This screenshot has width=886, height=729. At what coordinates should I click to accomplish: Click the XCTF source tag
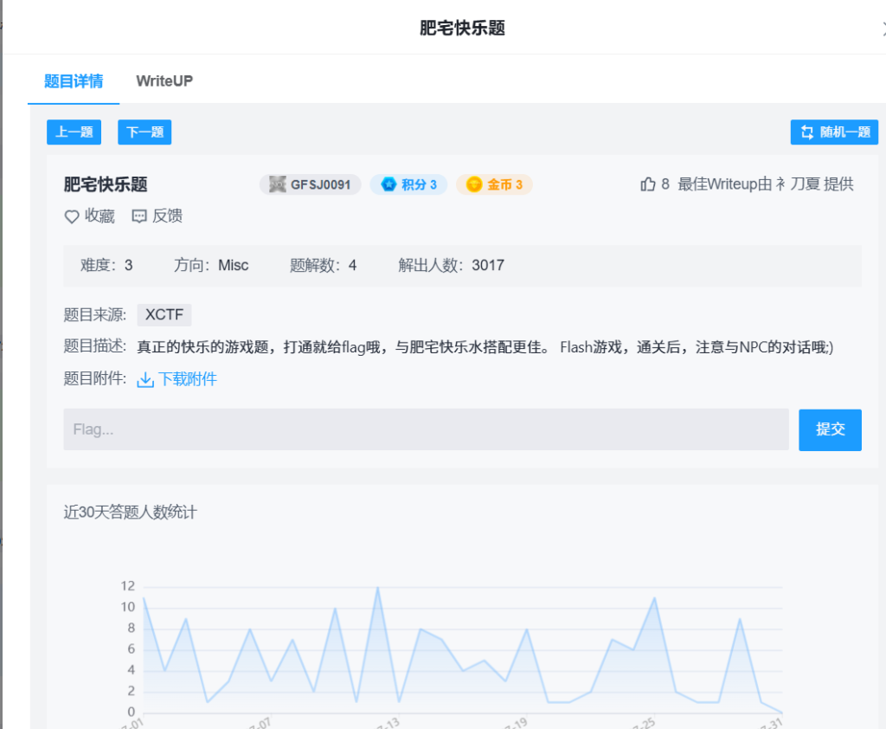(164, 315)
